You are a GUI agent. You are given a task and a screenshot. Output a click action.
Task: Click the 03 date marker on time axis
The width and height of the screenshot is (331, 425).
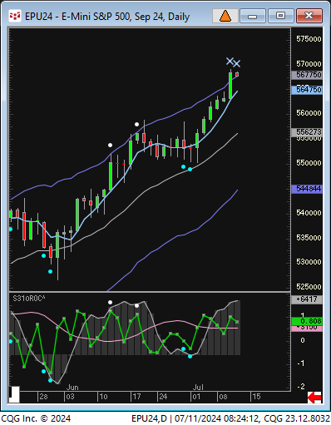pyautogui.click(x=70, y=397)
